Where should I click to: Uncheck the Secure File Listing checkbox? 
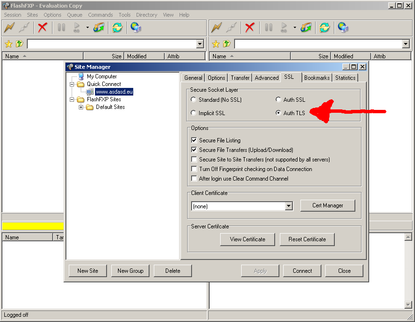[194, 140]
